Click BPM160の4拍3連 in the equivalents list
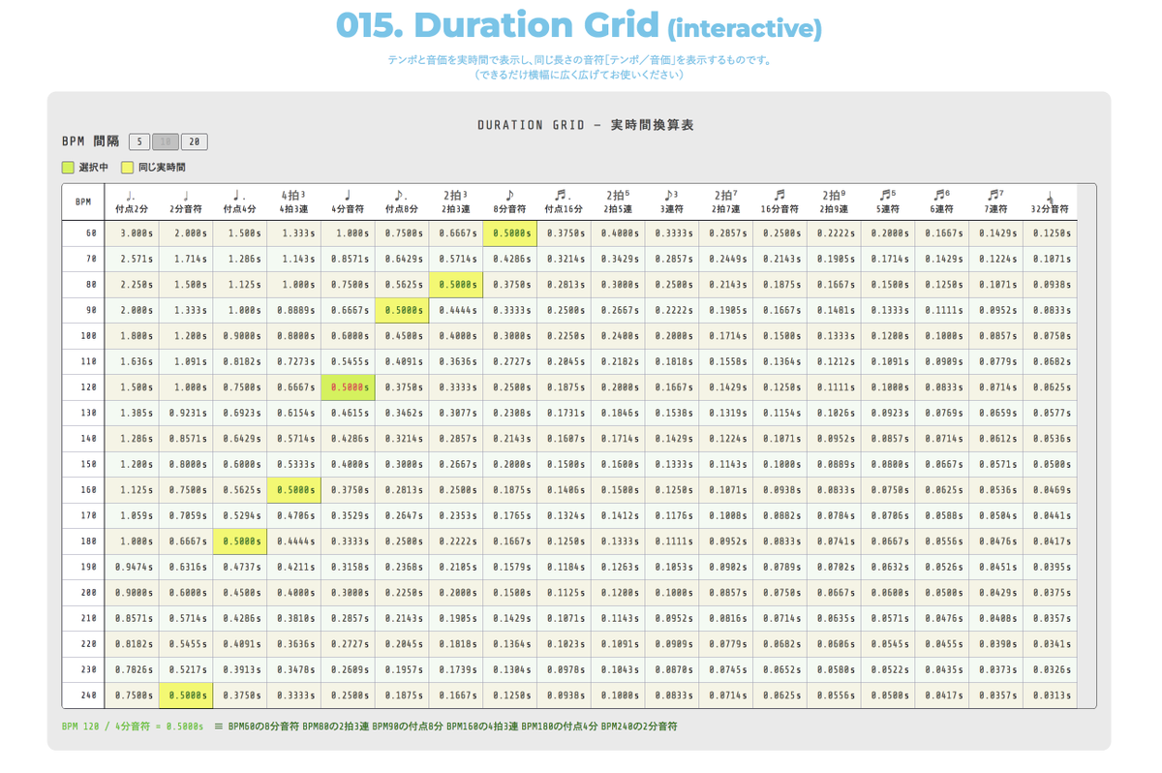The image size is (1162, 773). pyautogui.click(x=482, y=726)
